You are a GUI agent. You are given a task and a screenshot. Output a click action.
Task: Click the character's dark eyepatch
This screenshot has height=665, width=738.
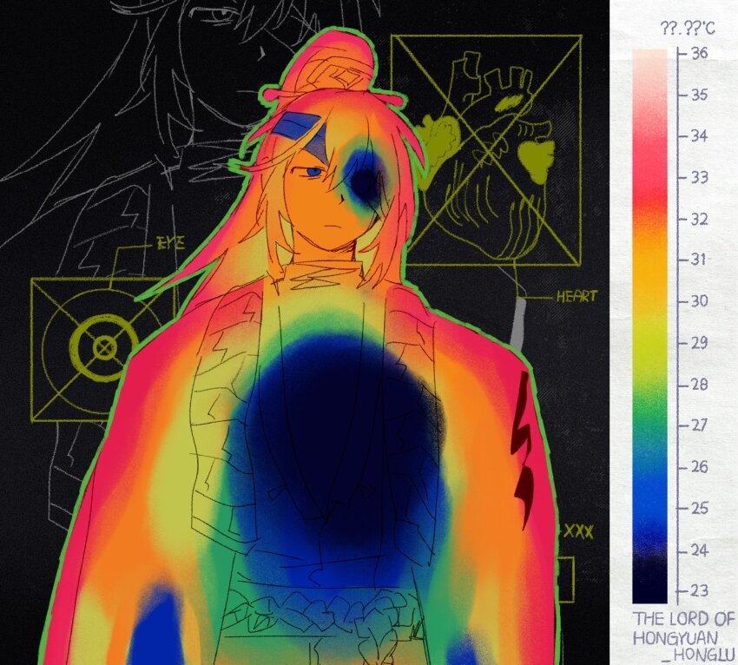click(x=365, y=178)
